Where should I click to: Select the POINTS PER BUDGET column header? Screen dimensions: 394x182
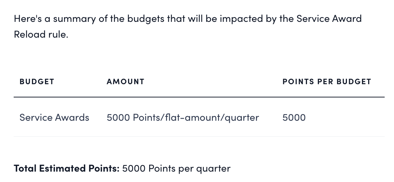coord(326,82)
